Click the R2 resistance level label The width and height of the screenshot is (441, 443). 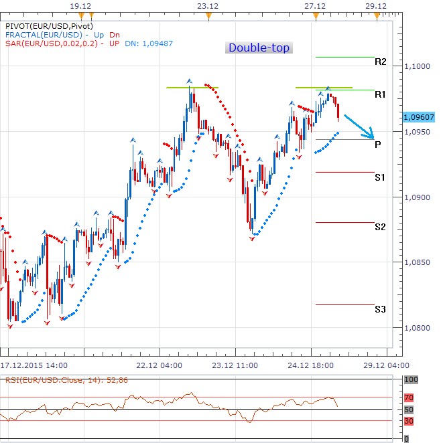coord(380,62)
